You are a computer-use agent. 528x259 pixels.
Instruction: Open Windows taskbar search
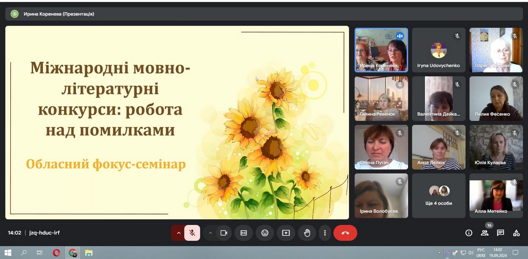[24, 253]
